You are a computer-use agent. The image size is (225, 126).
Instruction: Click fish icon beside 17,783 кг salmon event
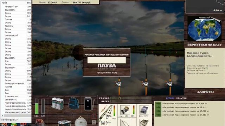pyautogui.click(x=158, y=111)
